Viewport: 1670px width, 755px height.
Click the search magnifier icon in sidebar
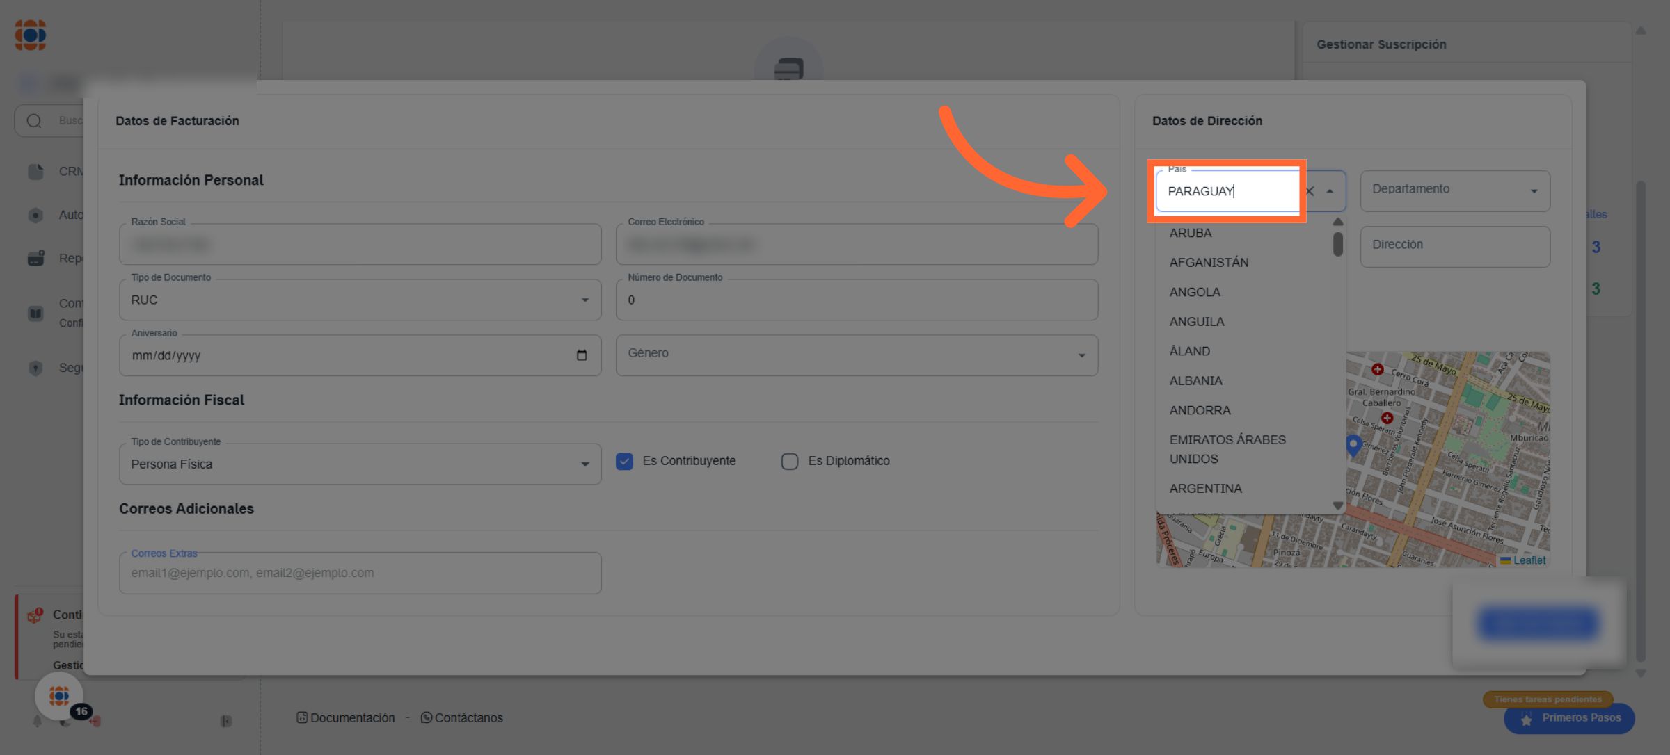[x=34, y=121]
